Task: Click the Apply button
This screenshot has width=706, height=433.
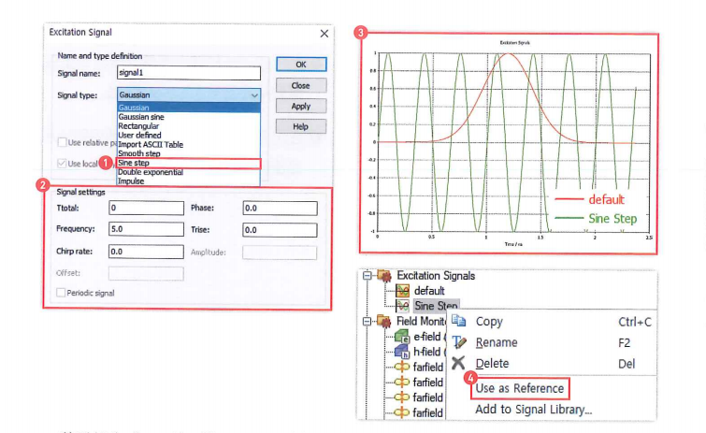Action: click(x=301, y=107)
